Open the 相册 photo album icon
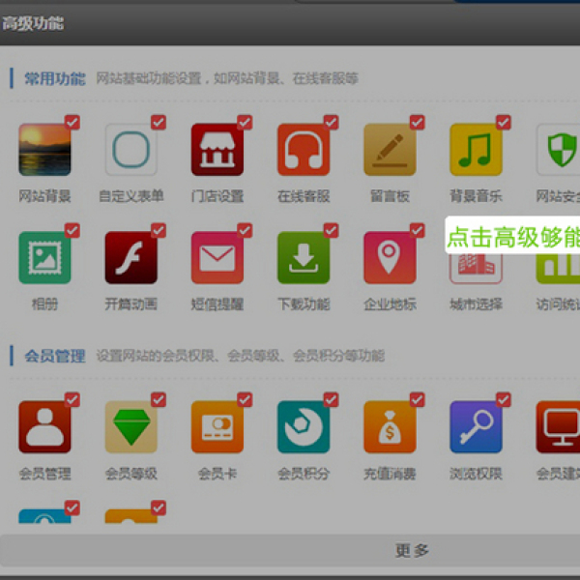 pyautogui.click(x=44, y=257)
